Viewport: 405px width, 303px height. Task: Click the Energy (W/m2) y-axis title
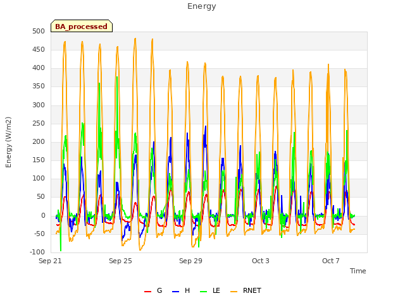pyautogui.click(x=8, y=142)
